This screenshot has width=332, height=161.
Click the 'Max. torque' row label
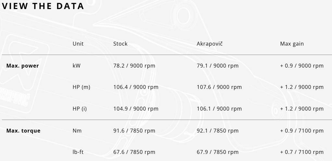point(23,131)
